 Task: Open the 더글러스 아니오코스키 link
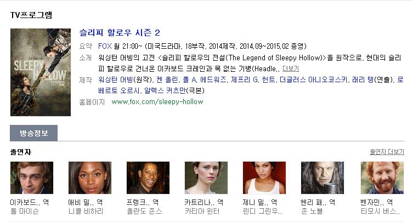pyautogui.click(x=313, y=79)
